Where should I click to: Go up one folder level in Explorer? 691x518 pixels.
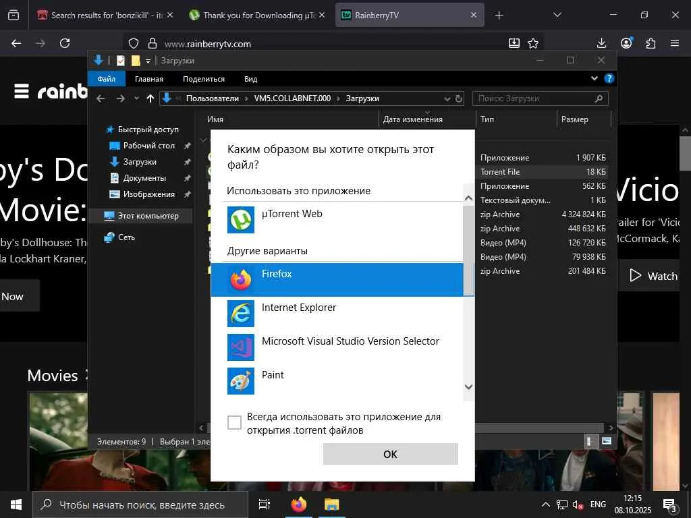point(150,98)
